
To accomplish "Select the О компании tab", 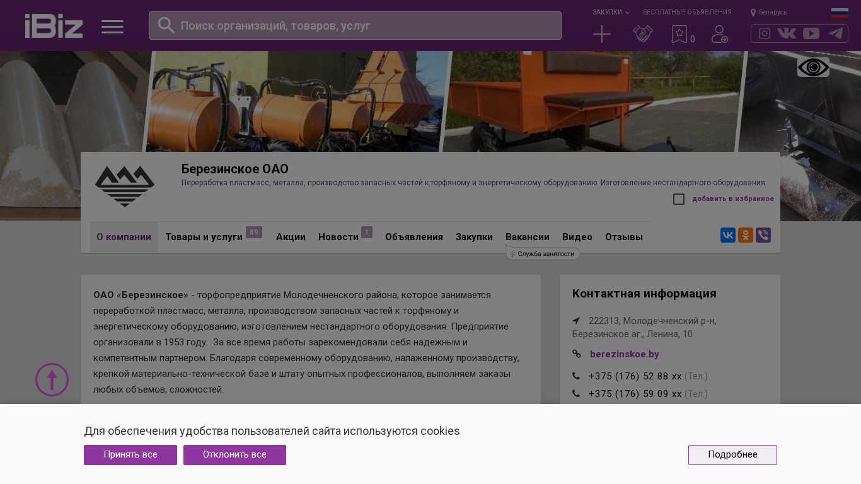I will coord(124,237).
